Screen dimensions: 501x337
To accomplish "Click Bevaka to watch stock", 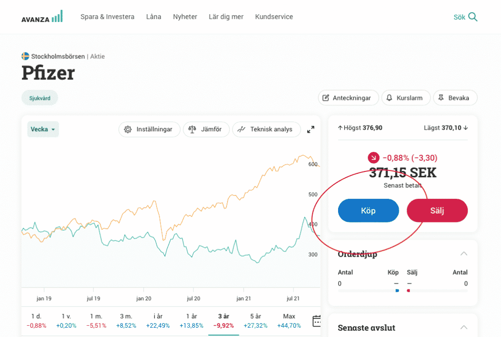I will tap(455, 98).
